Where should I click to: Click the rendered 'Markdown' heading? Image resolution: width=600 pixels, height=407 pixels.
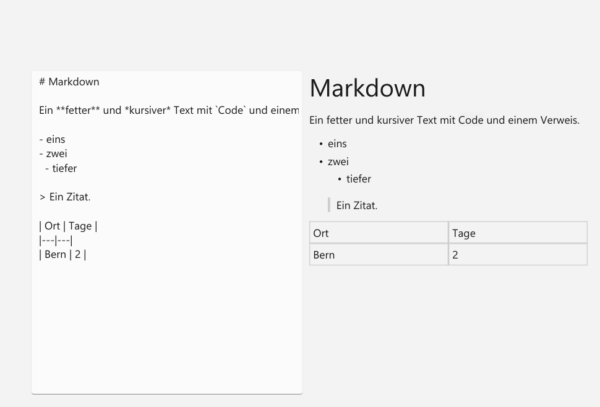(367, 88)
